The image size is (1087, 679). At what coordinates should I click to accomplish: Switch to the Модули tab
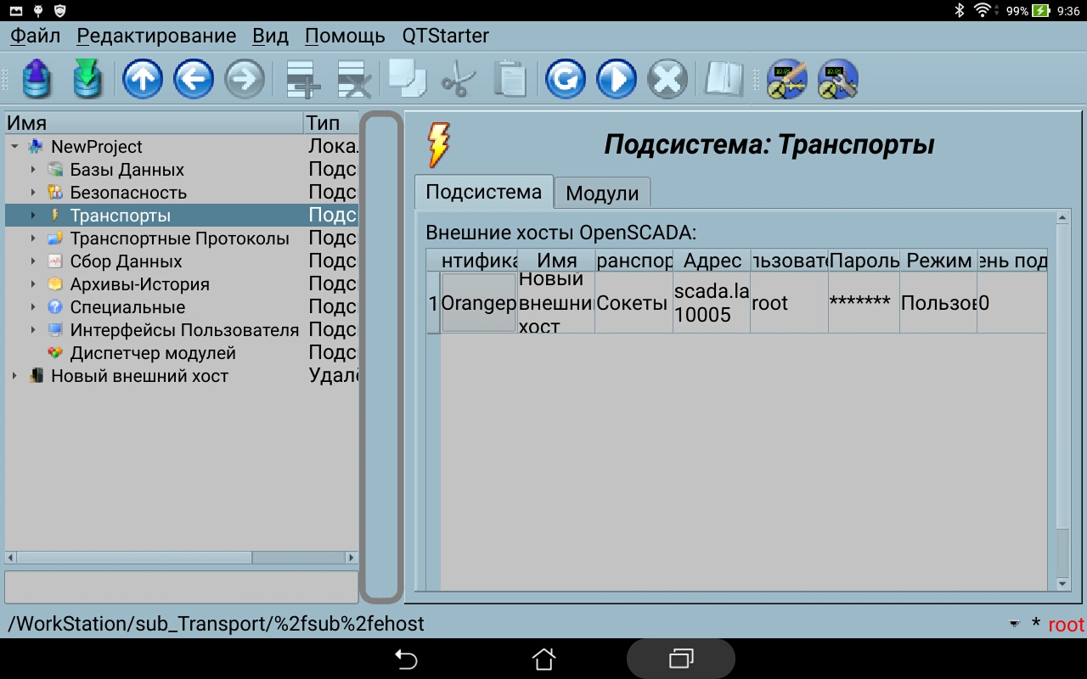click(x=601, y=193)
